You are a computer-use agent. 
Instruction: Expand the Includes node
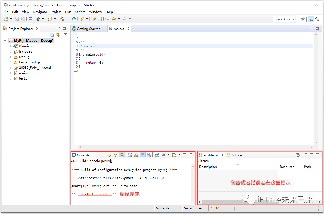coord(10,51)
